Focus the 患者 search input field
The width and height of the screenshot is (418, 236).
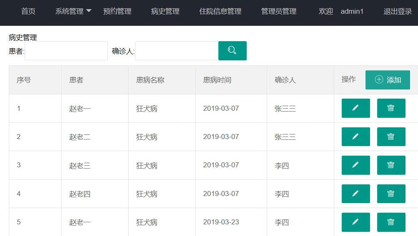66,51
